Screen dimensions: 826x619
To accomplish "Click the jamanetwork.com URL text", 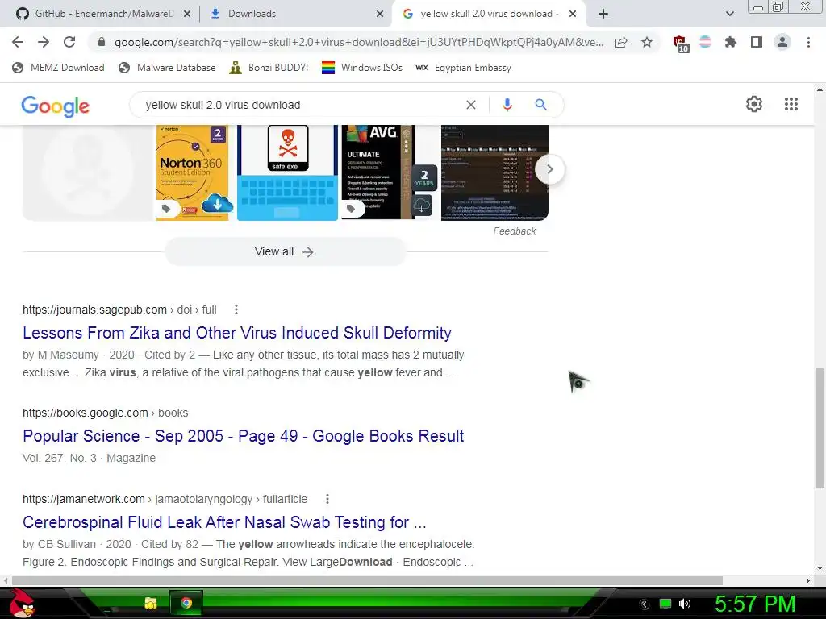I will [x=84, y=499].
